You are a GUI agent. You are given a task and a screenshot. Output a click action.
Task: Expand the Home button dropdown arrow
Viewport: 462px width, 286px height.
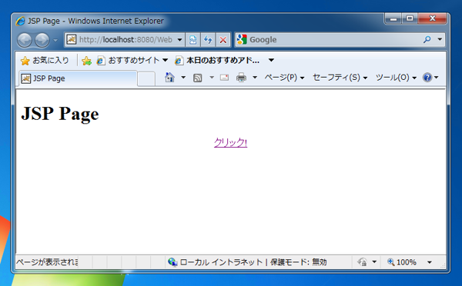(x=183, y=78)
